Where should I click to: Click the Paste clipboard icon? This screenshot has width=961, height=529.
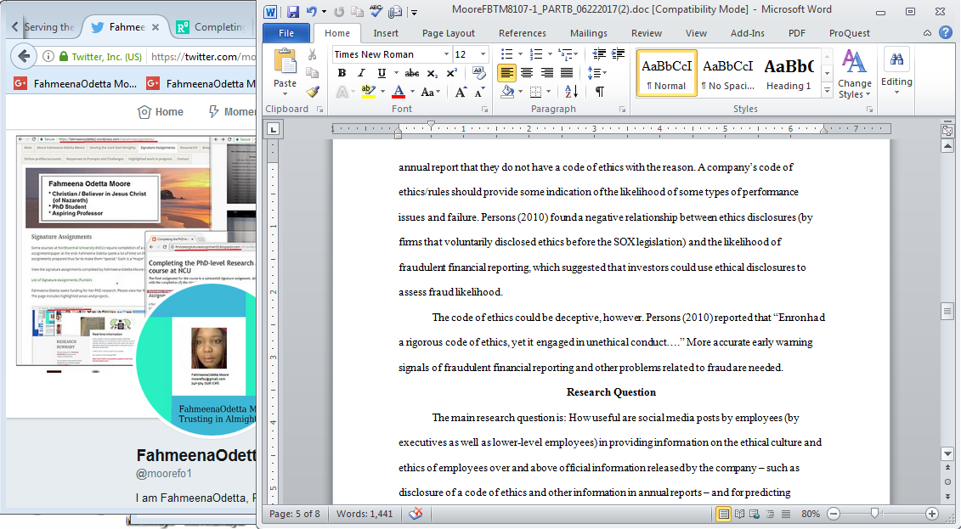285,62
